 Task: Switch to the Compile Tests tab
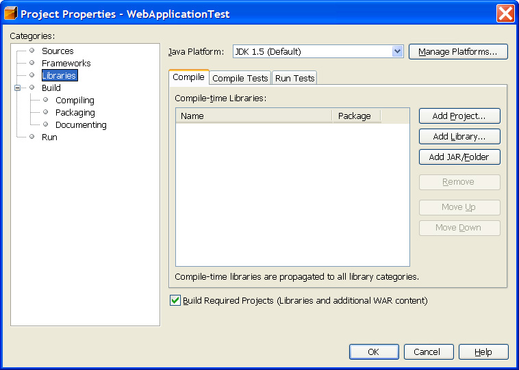tap(240, 78)
